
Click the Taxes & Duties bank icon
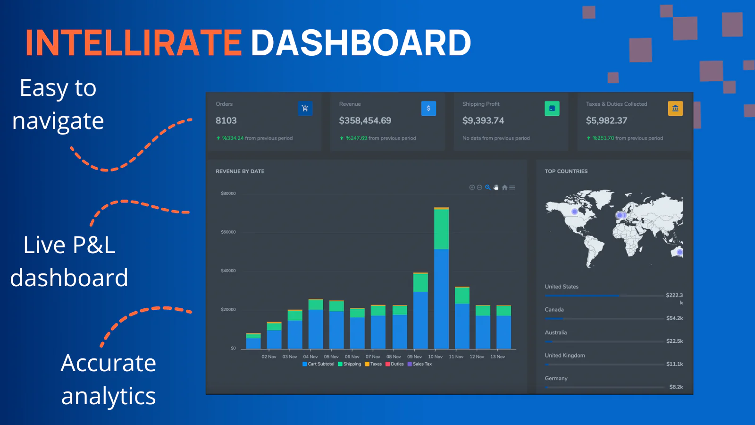675,108
